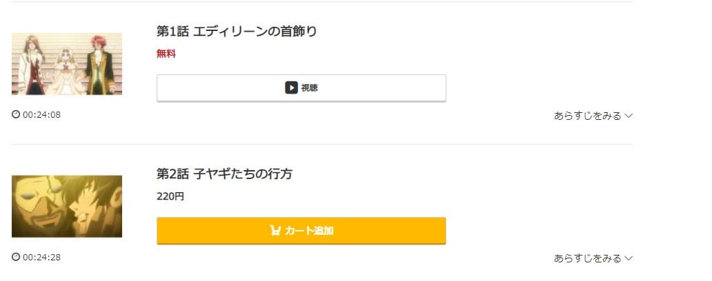Expand the synopsis chevron for episode 2

(629, 258)
